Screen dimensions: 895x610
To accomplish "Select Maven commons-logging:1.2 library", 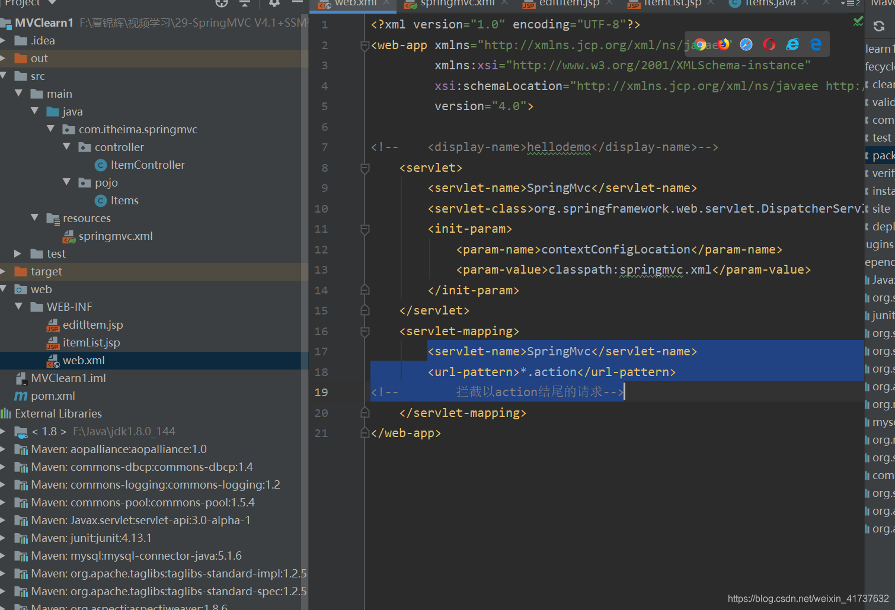I will pos(155,485).
